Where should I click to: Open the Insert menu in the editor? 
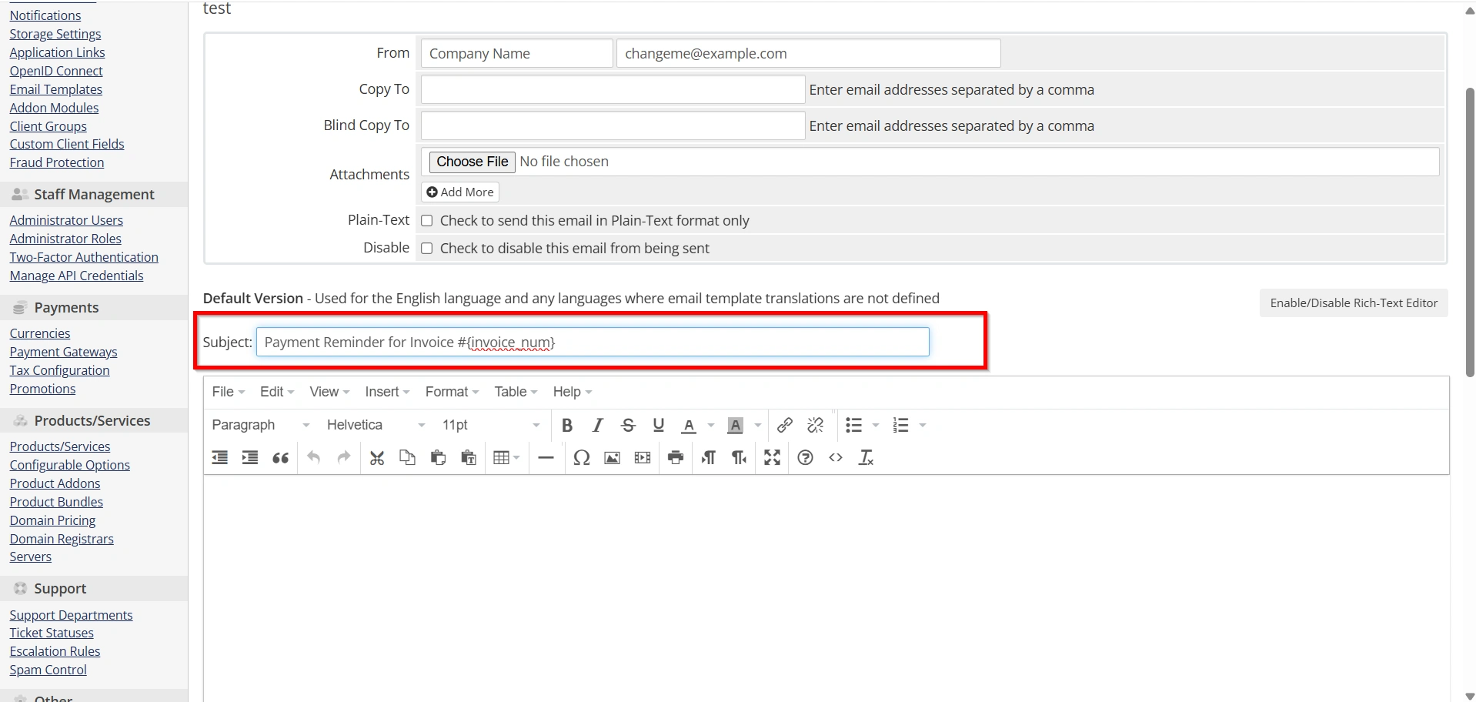coord(387,392)
